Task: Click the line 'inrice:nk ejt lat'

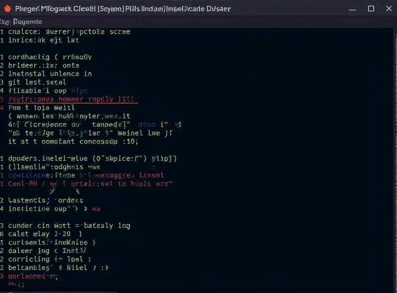Action: coord(44,40)
